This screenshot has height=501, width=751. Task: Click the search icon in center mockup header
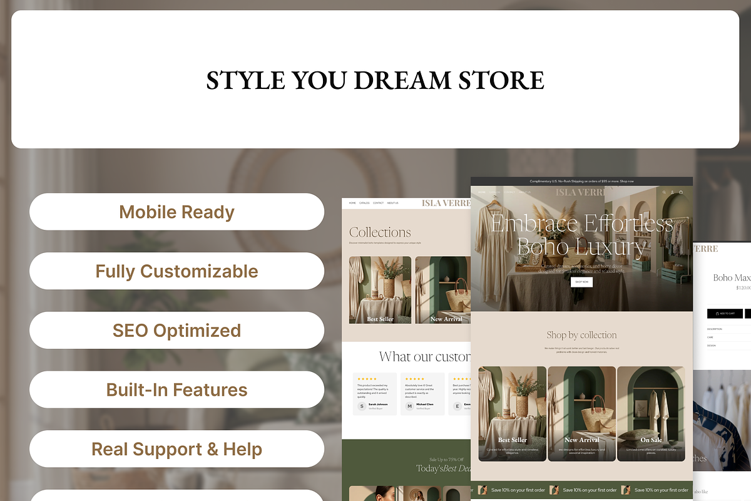tap(664, 192)
